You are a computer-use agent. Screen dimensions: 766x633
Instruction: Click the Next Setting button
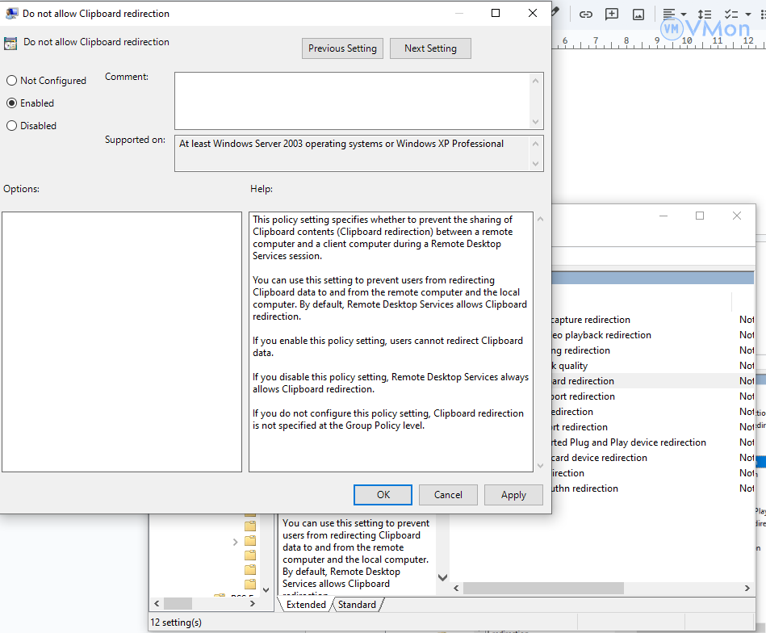click(x=430, y=48)
